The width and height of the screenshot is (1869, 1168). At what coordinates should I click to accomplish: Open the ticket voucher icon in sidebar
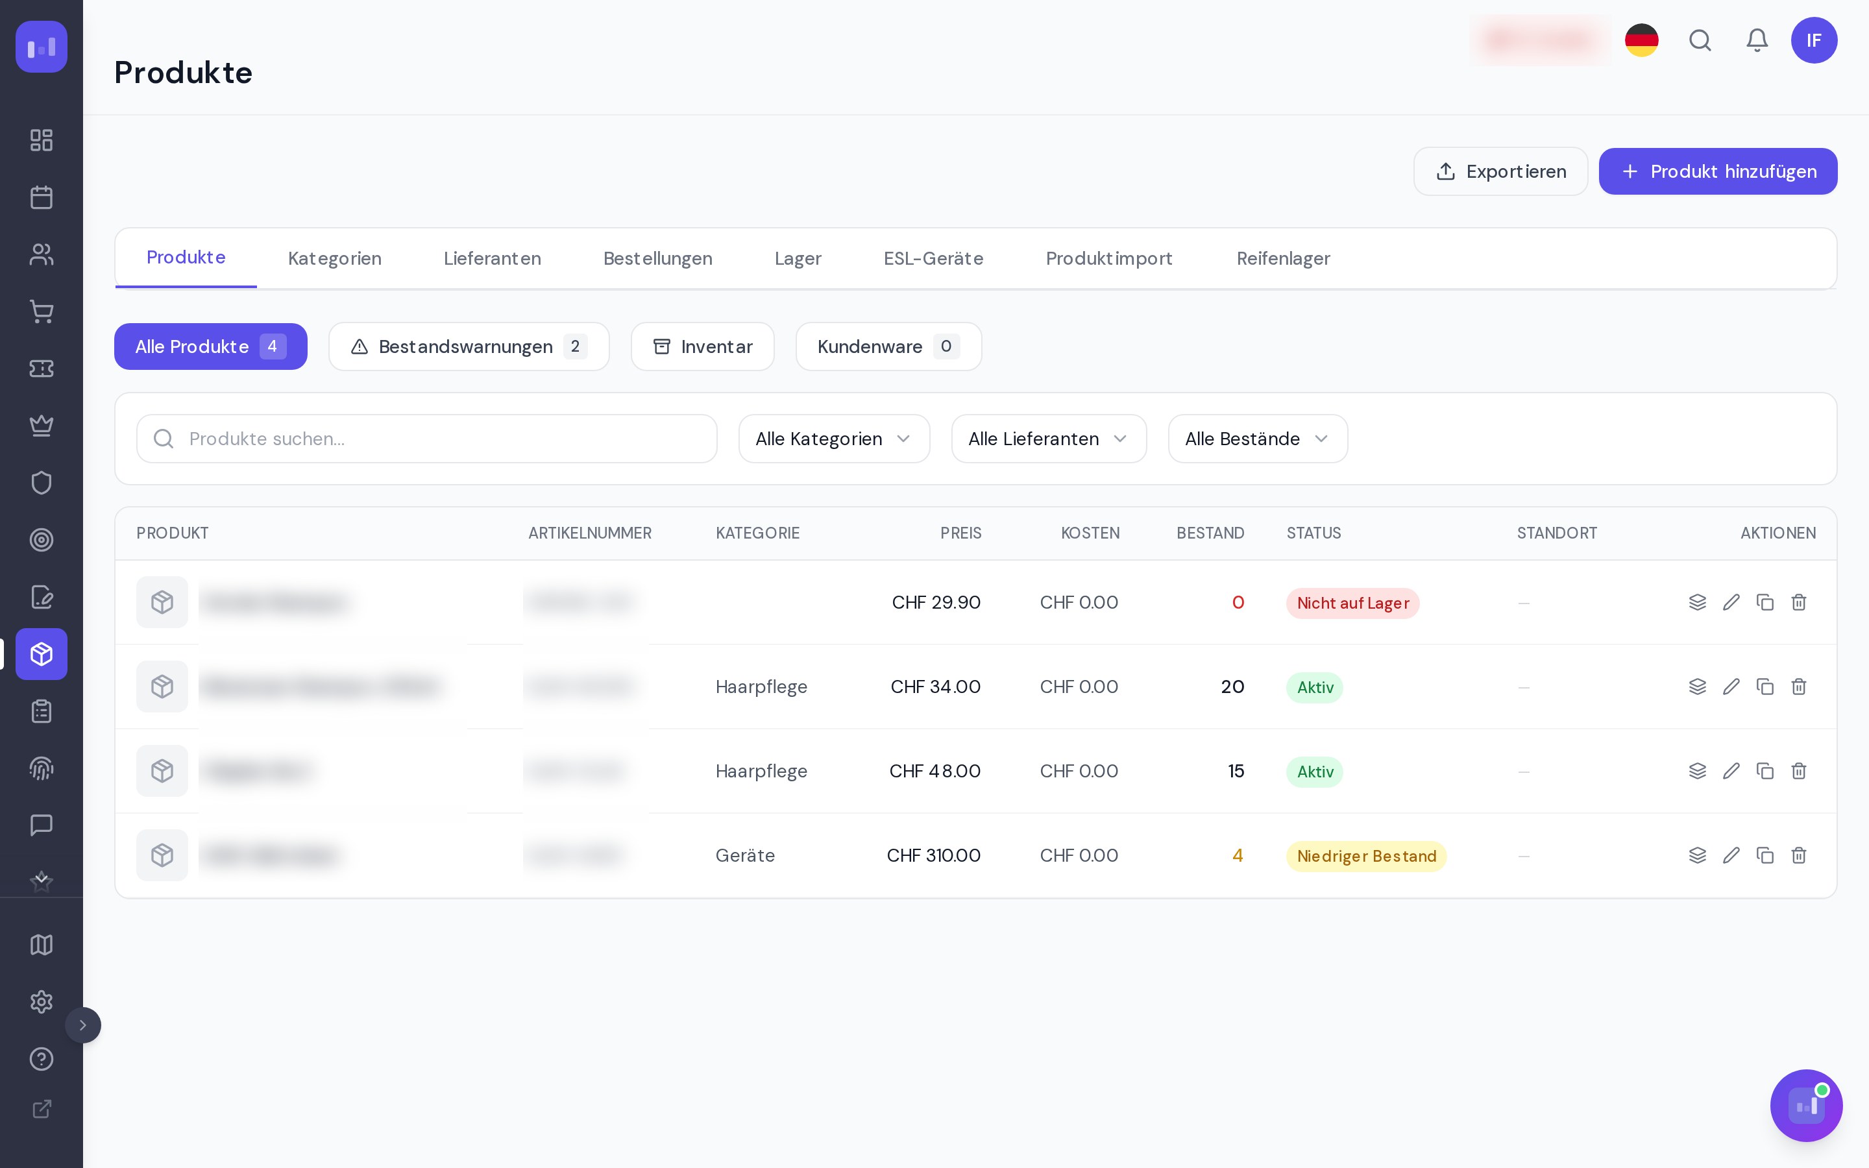coord(41,369)
